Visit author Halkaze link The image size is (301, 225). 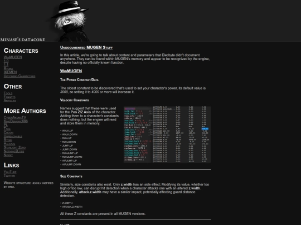9,144
